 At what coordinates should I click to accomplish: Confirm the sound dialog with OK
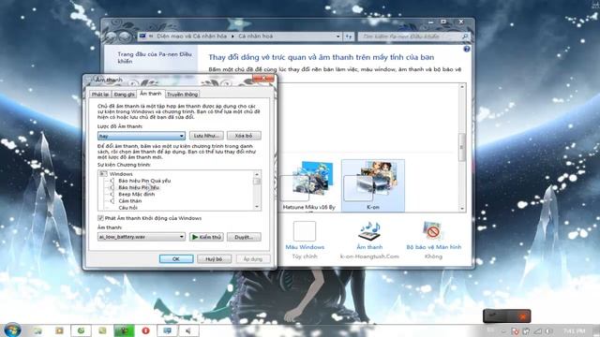pyautogui.click(x=176, y=258)
